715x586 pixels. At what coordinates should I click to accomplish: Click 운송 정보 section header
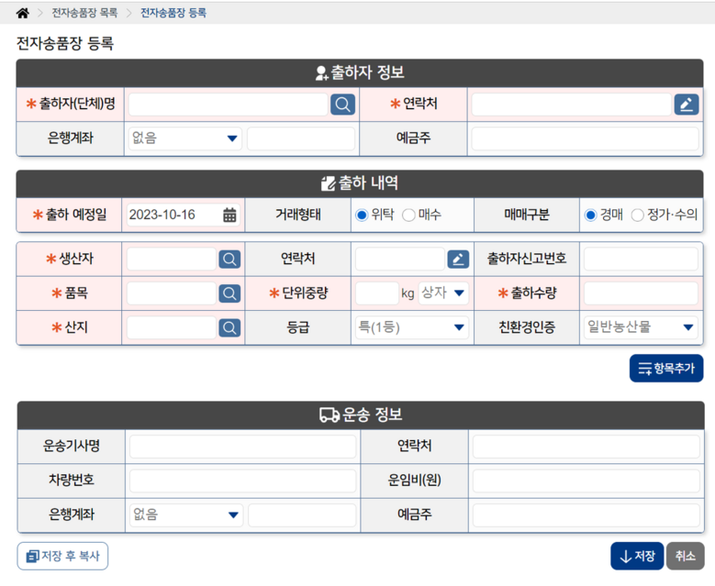point(361,415)
